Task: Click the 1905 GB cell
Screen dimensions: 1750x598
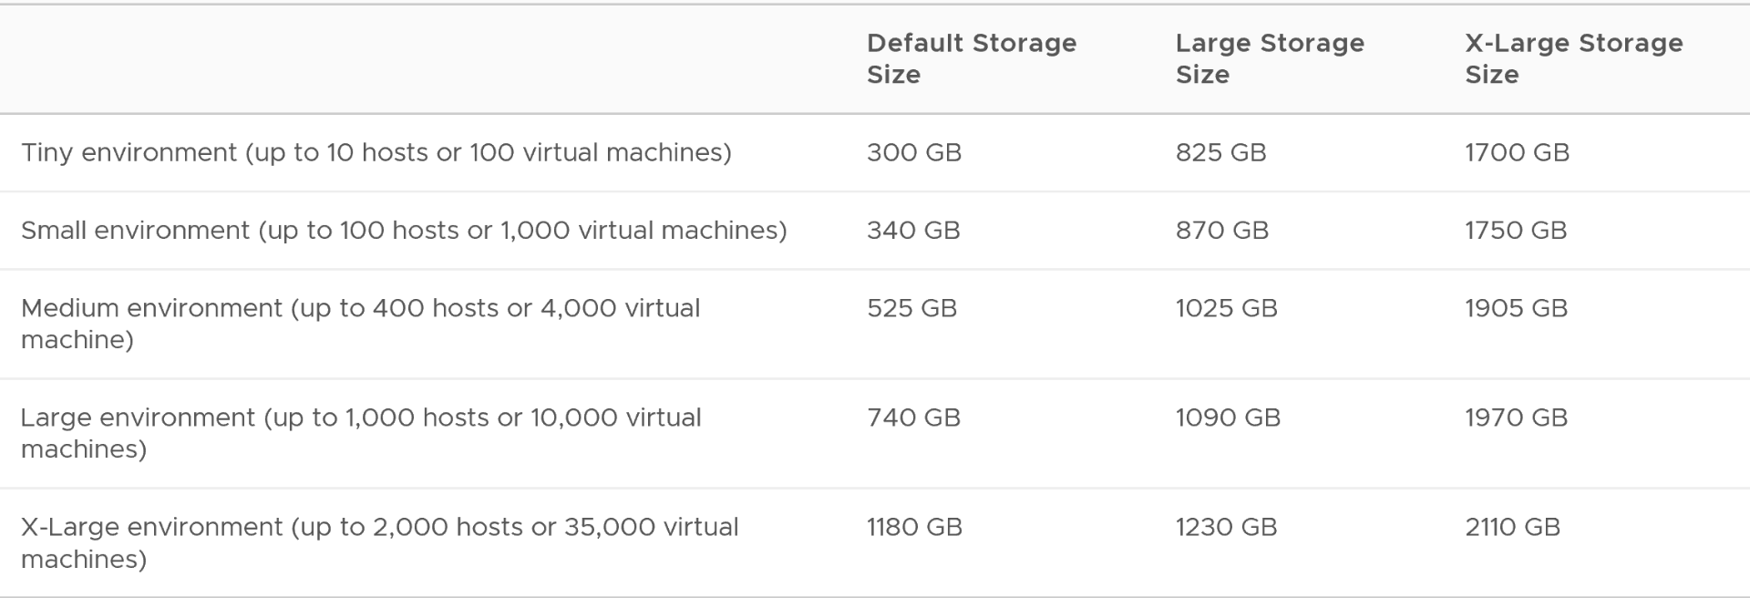Action: tap(1516, 308)
